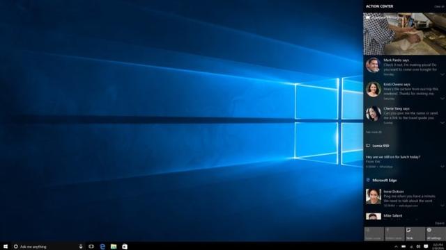Open the Store app on taskbar

click(x=125, y=247)
